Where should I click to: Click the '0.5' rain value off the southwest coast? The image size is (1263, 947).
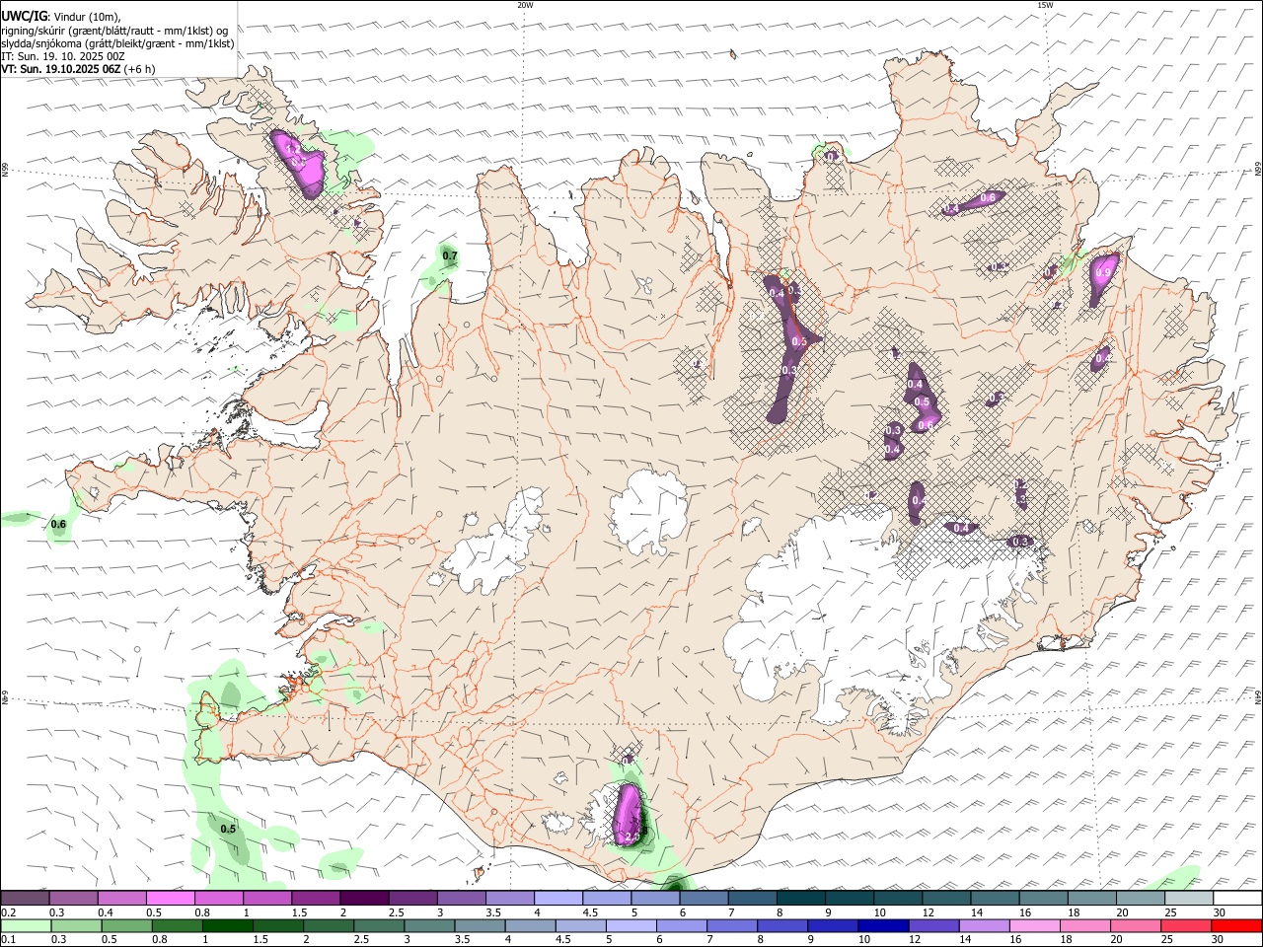tap(228, 830)
